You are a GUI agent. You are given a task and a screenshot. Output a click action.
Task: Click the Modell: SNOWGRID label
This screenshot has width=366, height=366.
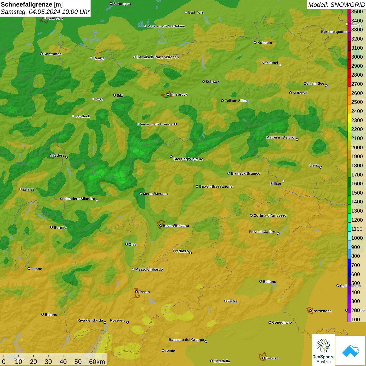(336, 4)
